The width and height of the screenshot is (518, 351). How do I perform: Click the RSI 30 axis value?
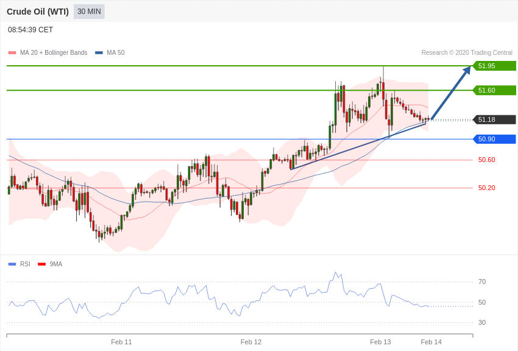tap(482, 322)
